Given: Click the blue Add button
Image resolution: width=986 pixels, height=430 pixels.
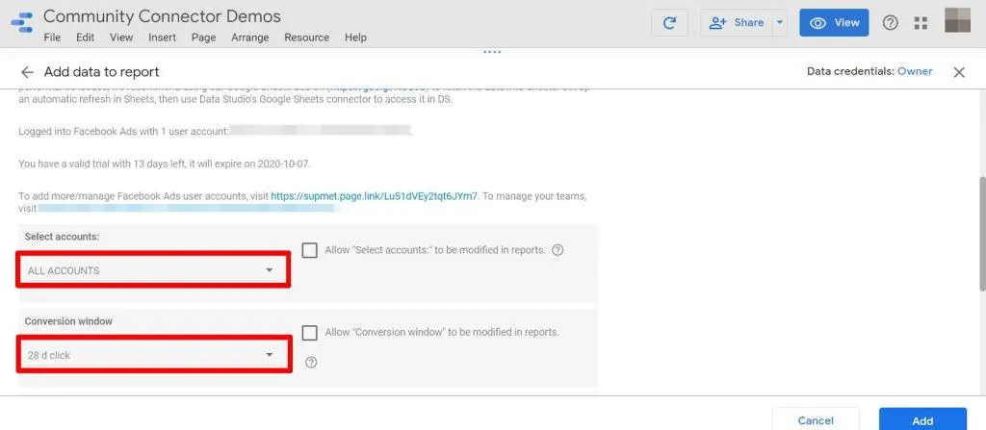Looking at the screenshot, I should click(x=922, y=420).
